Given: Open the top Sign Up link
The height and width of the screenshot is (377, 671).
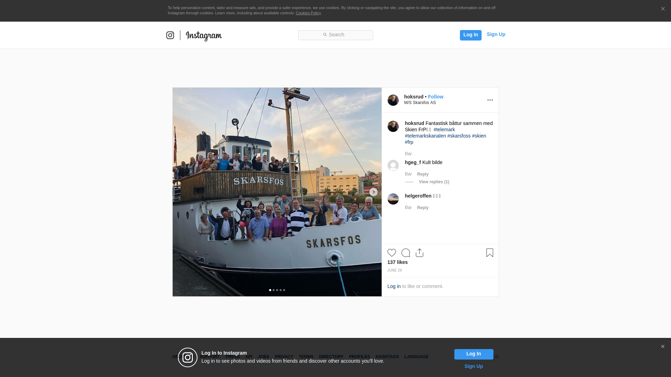Looking at the screenshot, I should pyautogui.click(x=496, y=34).
